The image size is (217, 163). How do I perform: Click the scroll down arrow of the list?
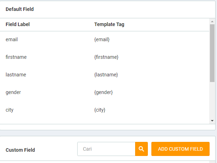(x=212, y=120)
